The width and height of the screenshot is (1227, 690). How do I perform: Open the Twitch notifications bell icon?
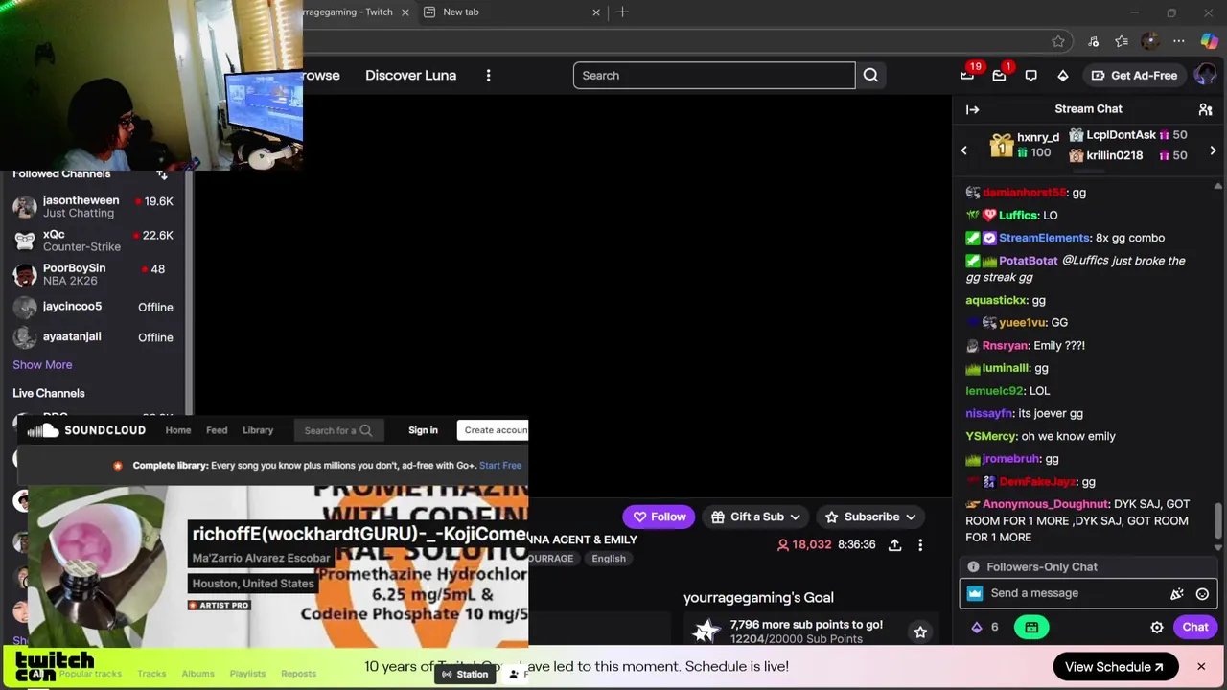(x=967, y=76)
